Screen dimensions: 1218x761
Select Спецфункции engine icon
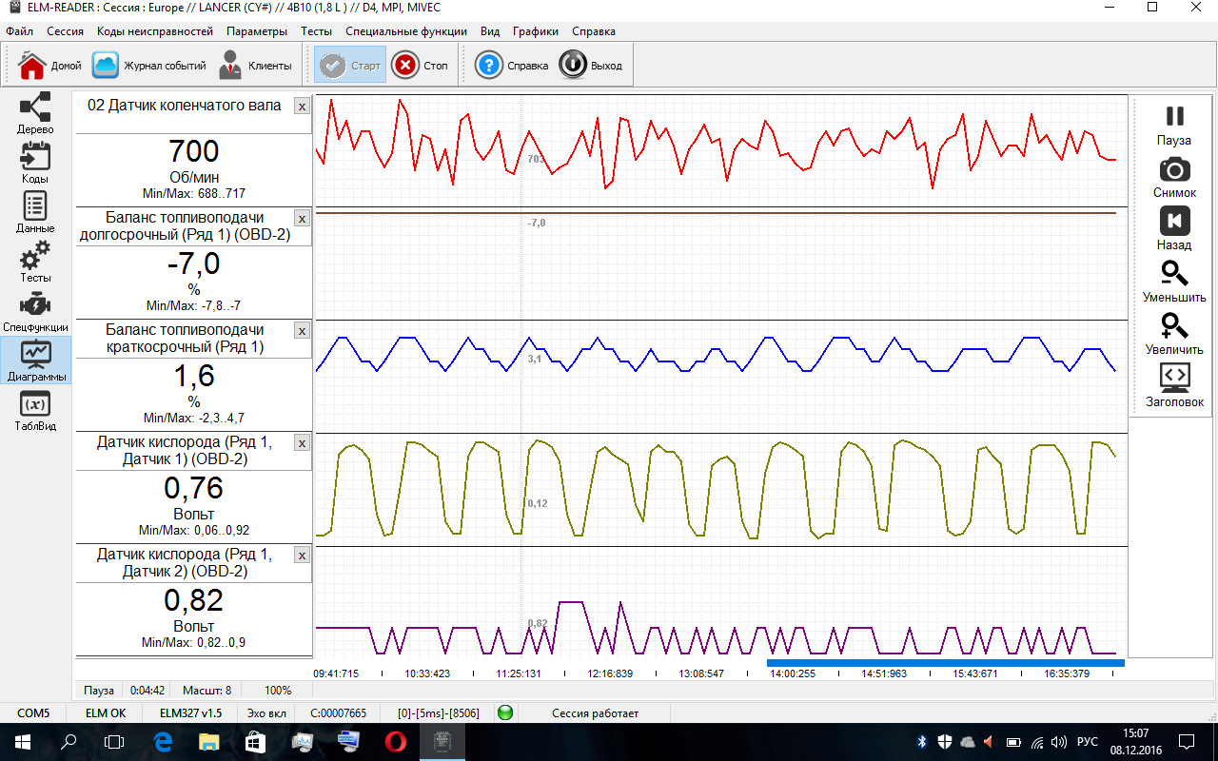coord(35,308)
